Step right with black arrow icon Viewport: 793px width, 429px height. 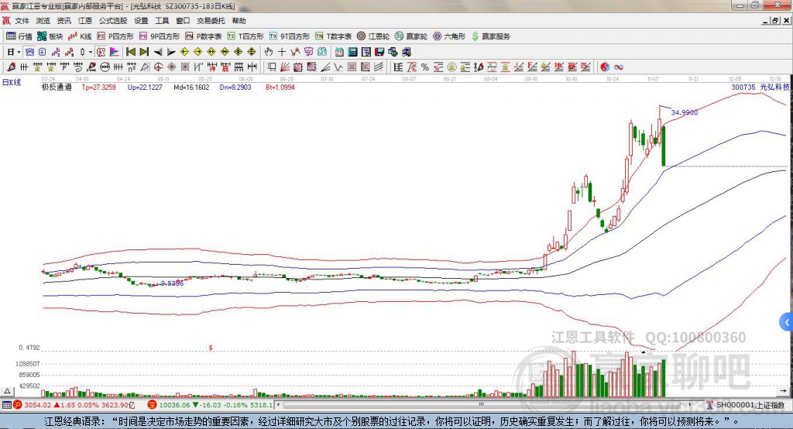tap(171, 52)
